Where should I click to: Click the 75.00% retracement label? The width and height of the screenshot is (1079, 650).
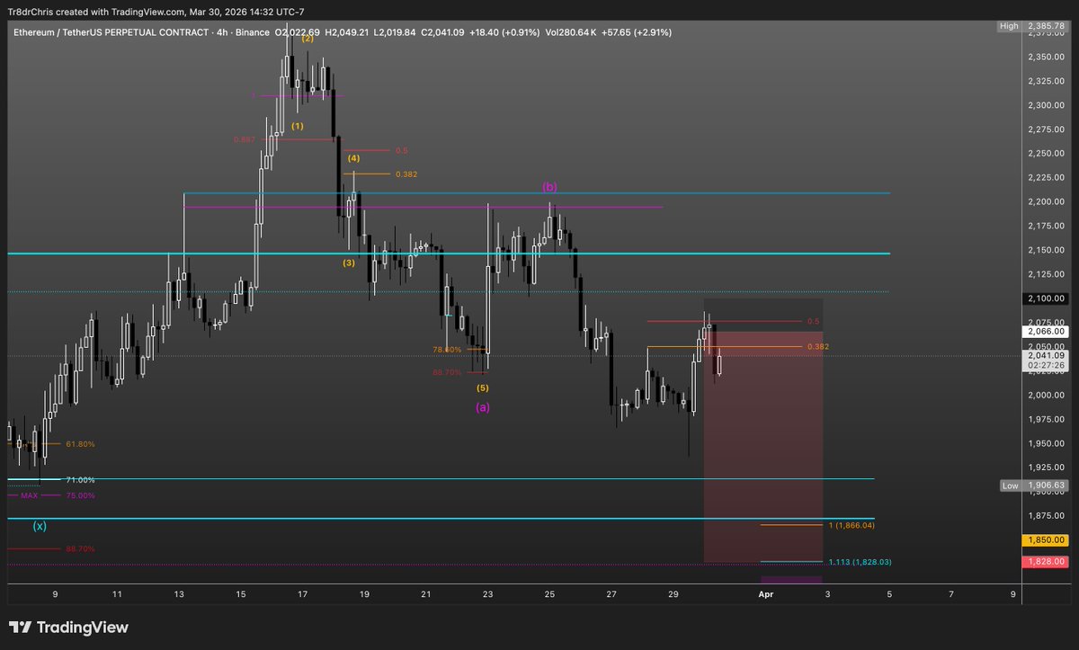(x=80, y=495)
